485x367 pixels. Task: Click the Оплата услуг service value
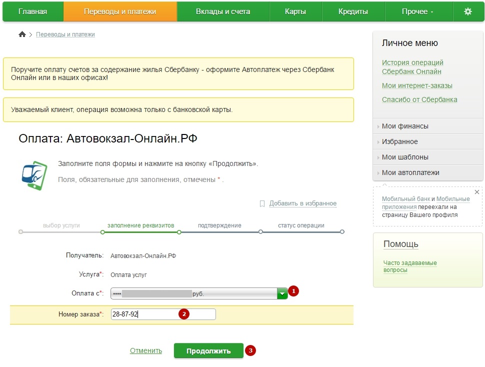(x=128, y=275)
